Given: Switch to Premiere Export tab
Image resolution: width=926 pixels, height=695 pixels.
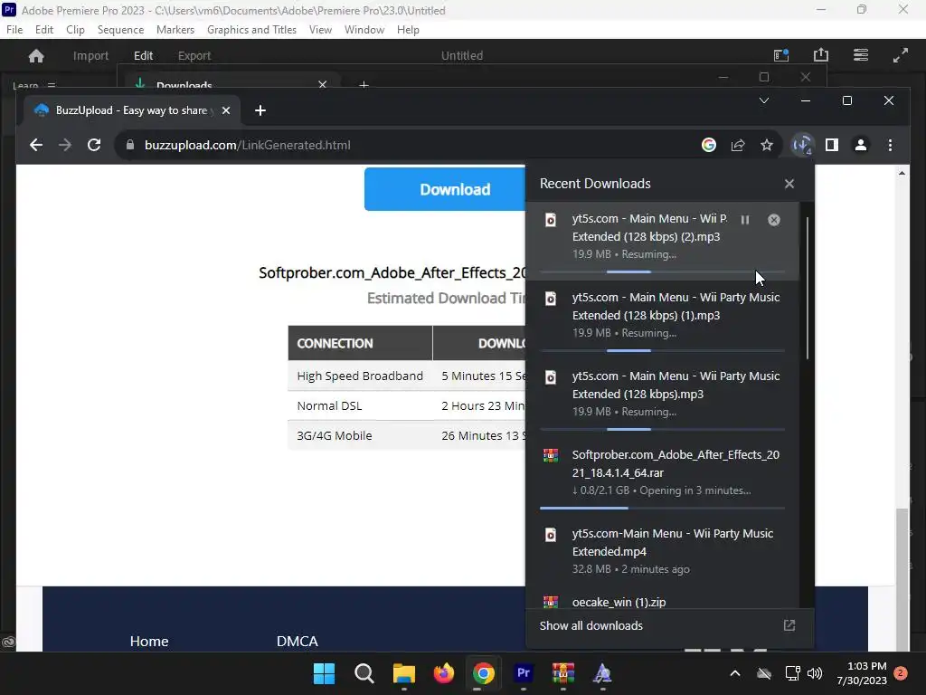Looking at the screenshot, I should (x=194, y=55).
